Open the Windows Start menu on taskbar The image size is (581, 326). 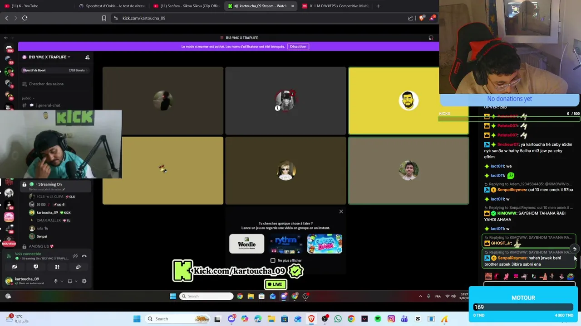(137, 319)
